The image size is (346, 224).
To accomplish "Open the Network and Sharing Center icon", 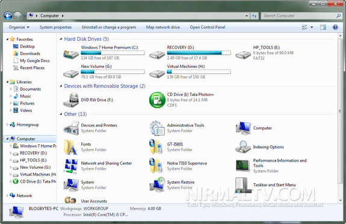I will tap(71, 166).
